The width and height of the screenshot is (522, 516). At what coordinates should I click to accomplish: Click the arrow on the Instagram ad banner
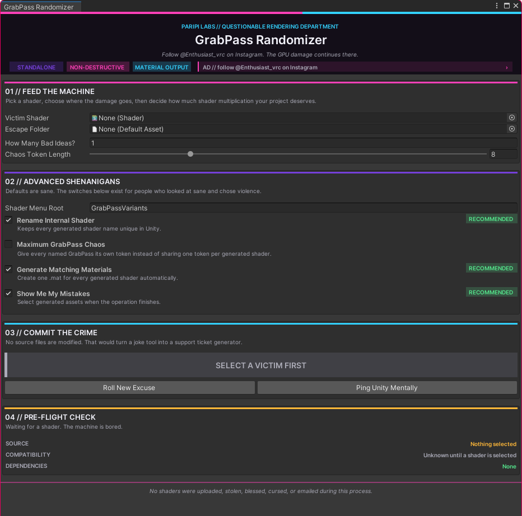click(507, 68)
